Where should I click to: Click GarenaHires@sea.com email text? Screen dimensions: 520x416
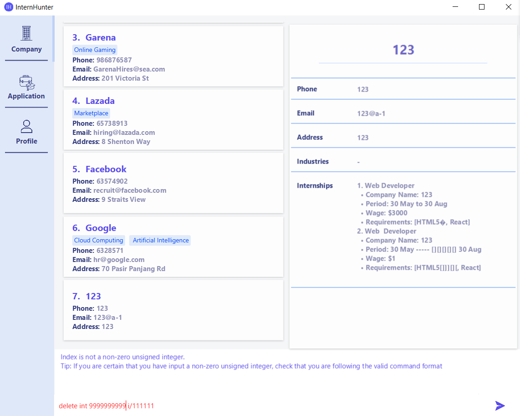coord(129,69)
